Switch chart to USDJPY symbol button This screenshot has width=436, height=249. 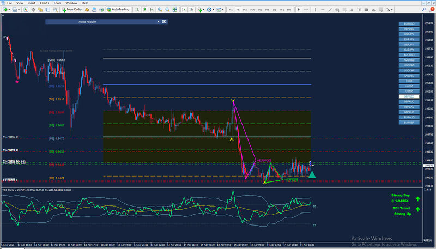[409, 34]
